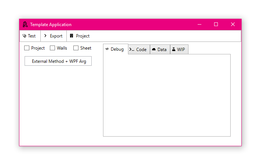This screenshot has height=166, width=260.
Task: Minimize the Template Application window
Action: click(x=199, y=24)
